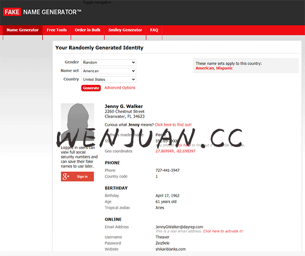Click the age 61 years old

point(166,202)
